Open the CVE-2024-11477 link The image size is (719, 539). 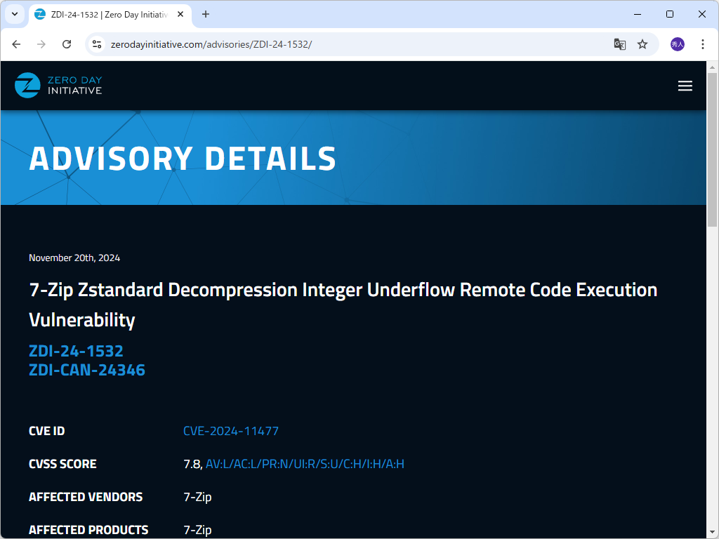coord(230,431)
